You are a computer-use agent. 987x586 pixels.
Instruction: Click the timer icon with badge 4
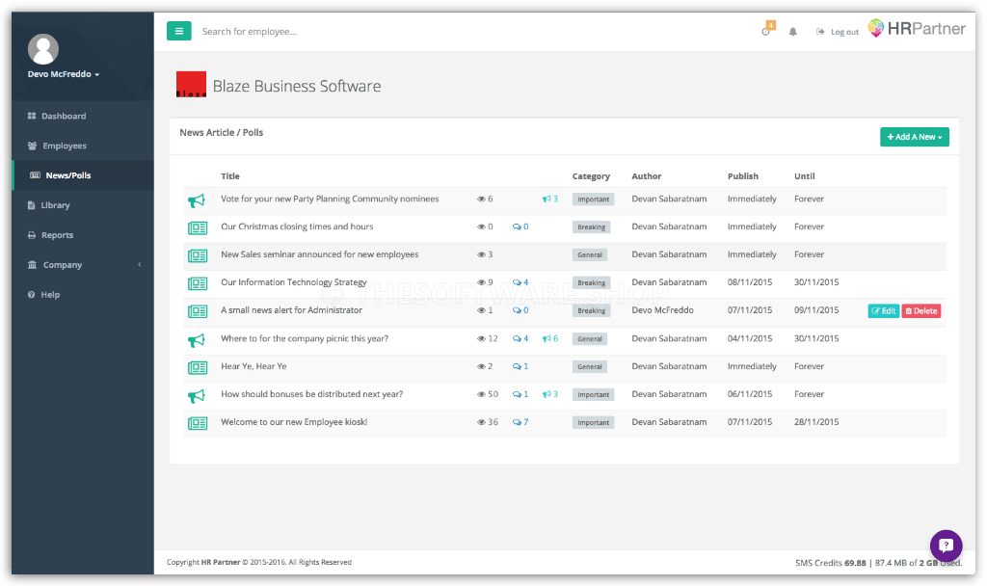click(766, 31)
